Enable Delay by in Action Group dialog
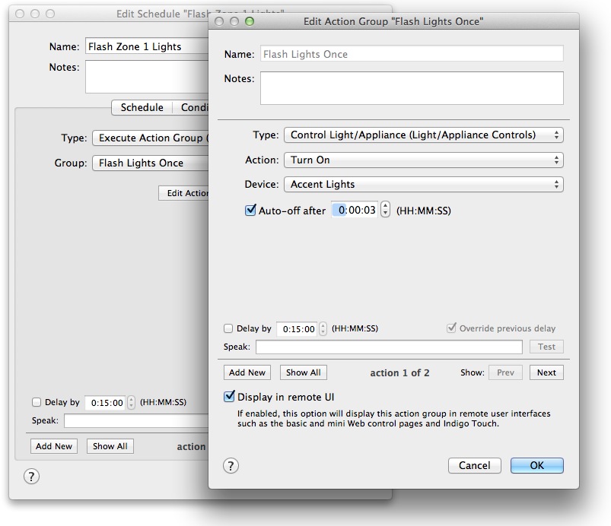This screenshot has height=526, width=611. click(x=228, y=328)
